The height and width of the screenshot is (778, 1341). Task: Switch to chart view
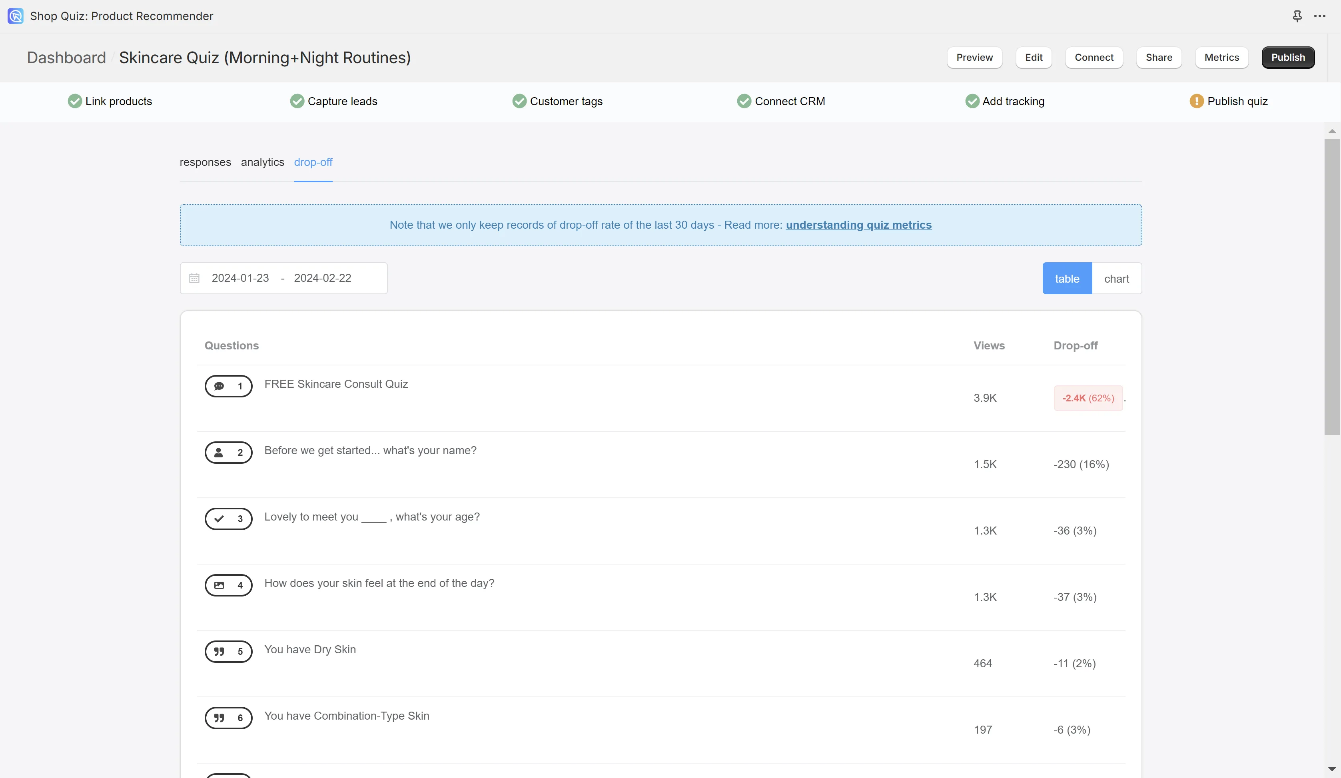click(1116, 278)
